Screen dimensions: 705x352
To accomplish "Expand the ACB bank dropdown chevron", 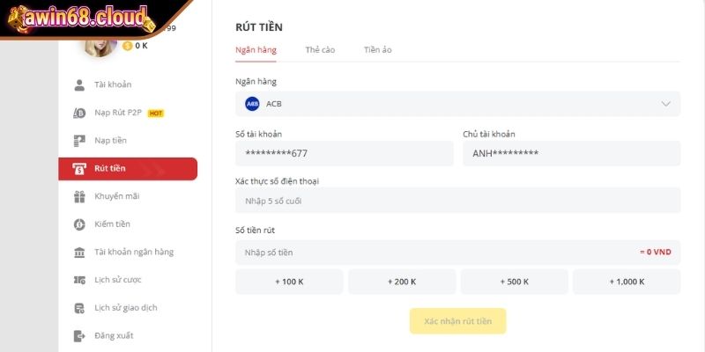I will click(x=665, y=104).
